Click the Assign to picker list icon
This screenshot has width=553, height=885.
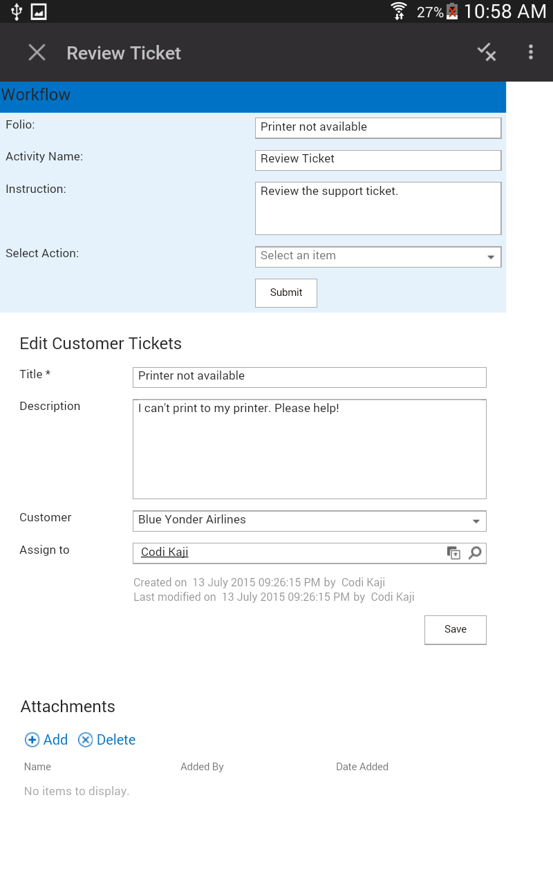(x=453, y=552)
